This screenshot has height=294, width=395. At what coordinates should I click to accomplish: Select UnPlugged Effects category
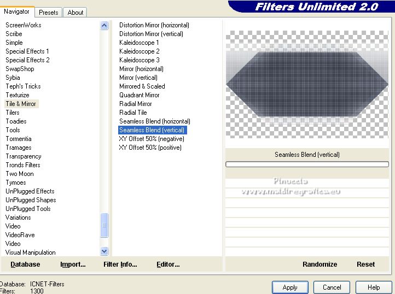(x=30, y=191)
